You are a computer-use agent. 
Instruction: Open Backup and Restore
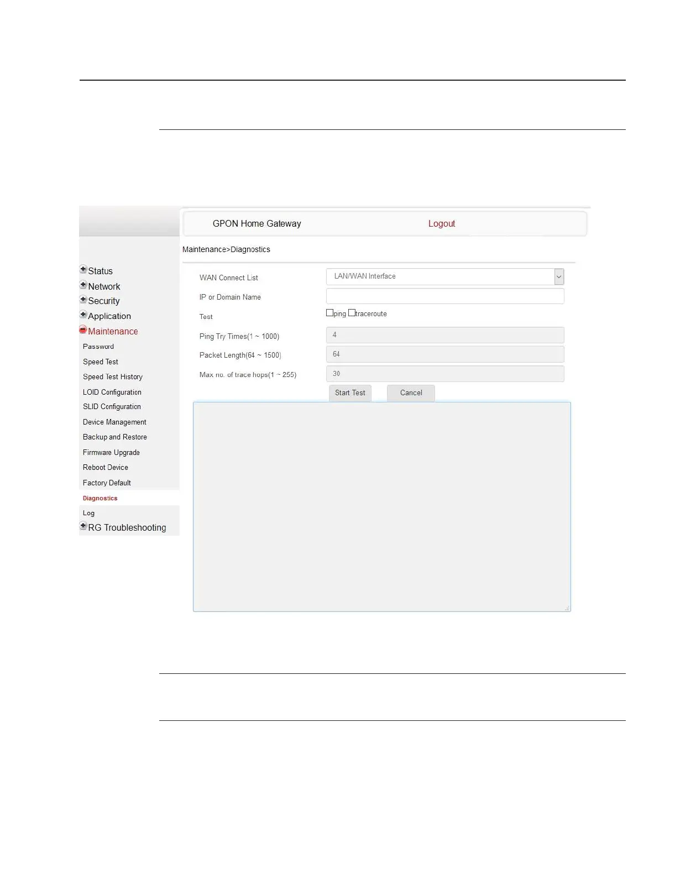coord(115,437)
